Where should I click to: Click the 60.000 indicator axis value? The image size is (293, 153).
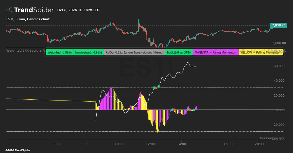pos(279,66)
